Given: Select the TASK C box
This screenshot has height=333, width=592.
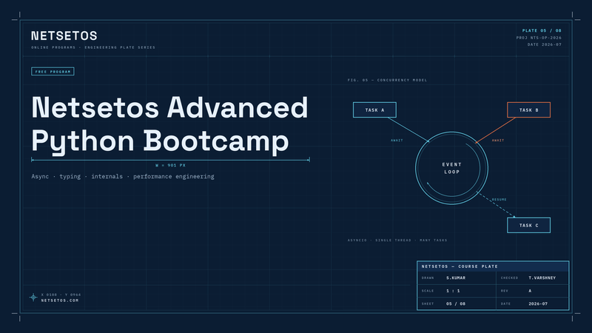Looking at the screenshot, I should 528,226.
